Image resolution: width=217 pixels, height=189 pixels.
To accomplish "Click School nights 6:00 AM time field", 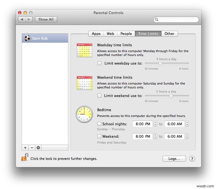I will [x=175, y=124].
